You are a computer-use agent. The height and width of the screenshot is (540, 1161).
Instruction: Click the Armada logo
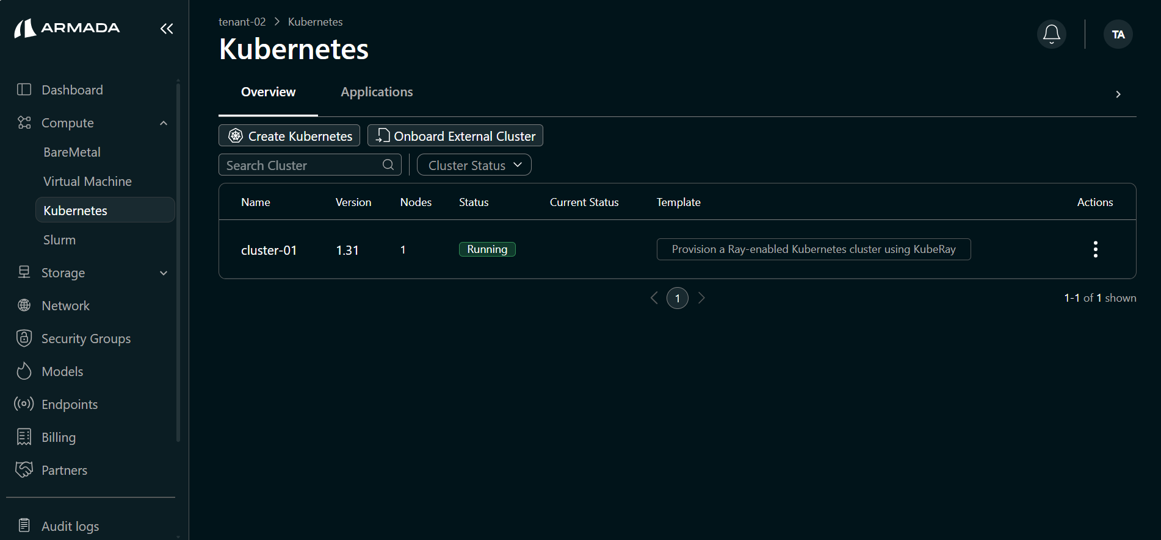coord(67,28)
